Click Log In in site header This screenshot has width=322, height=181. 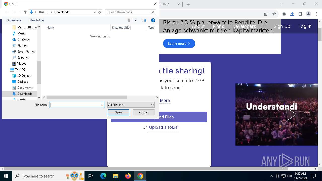tap(305, 26)
